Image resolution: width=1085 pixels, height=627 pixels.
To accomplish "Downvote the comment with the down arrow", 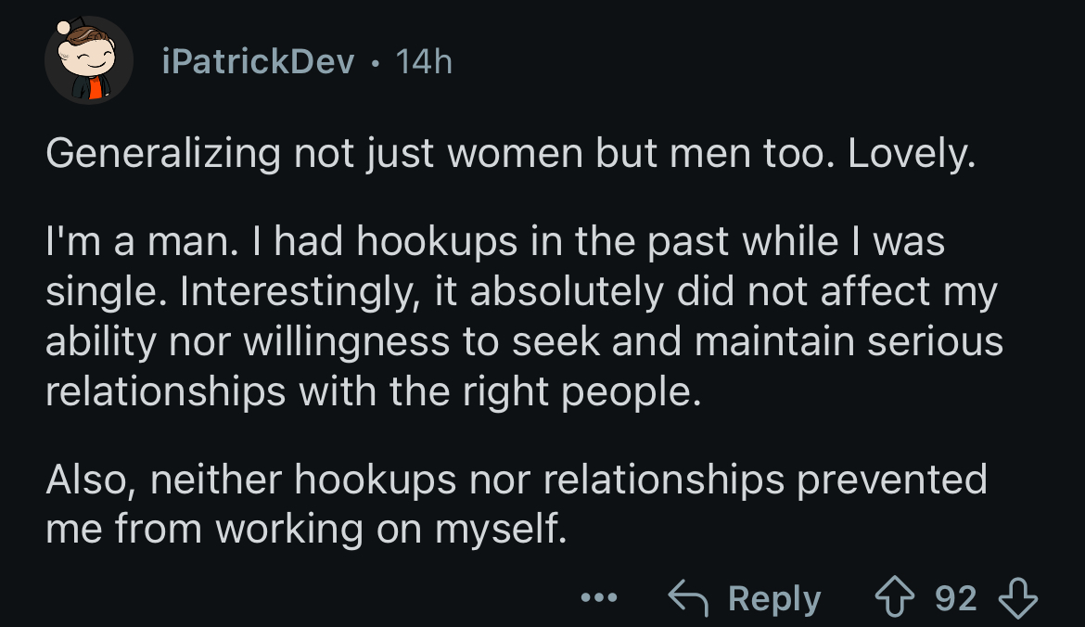I will tap(1018, 598).
